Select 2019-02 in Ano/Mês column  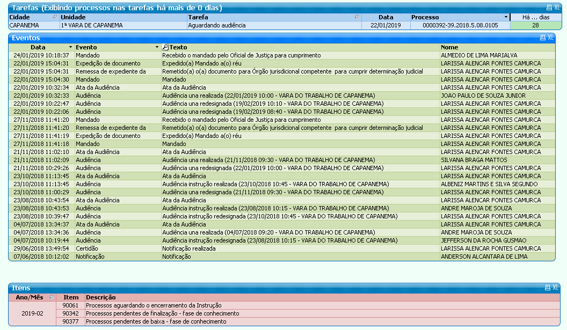(x=33, y=313)
